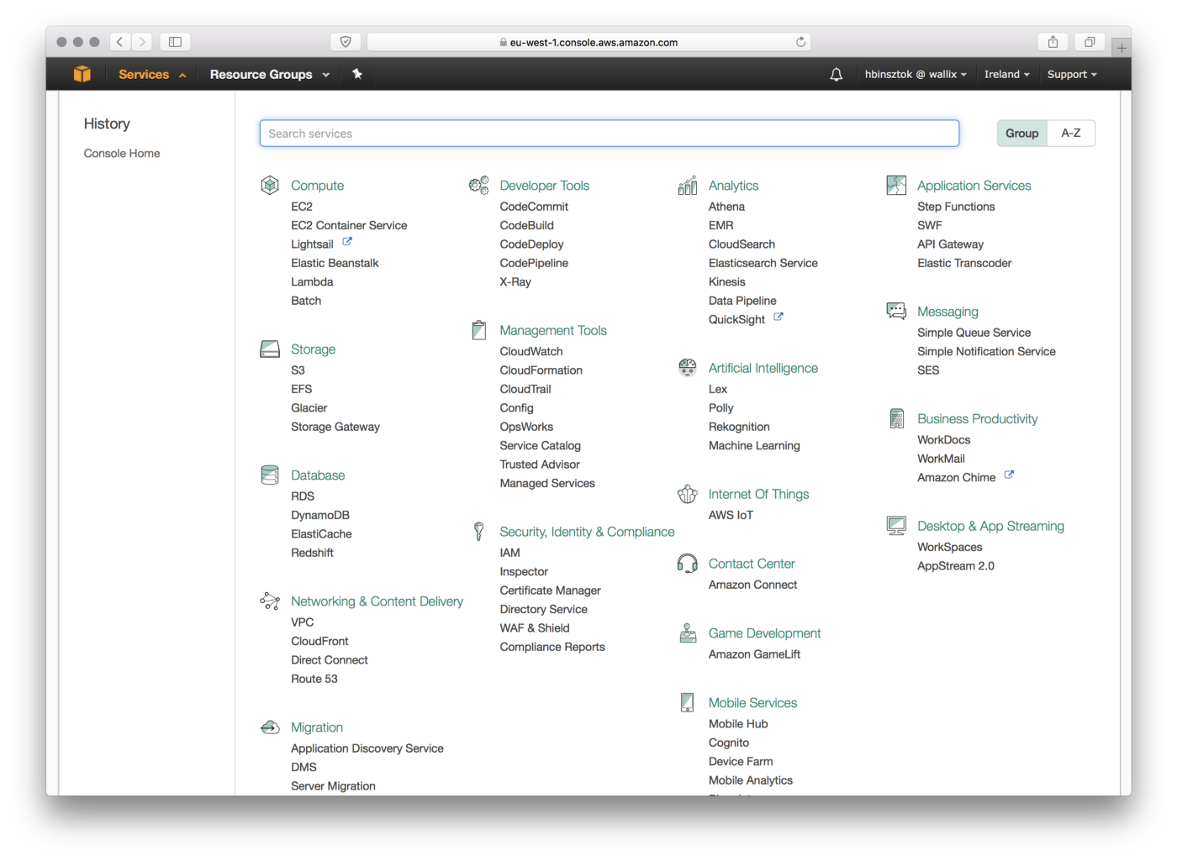Open the Ireland region dropdown
1177x861 pixels.
click(x=1005, y=74)
